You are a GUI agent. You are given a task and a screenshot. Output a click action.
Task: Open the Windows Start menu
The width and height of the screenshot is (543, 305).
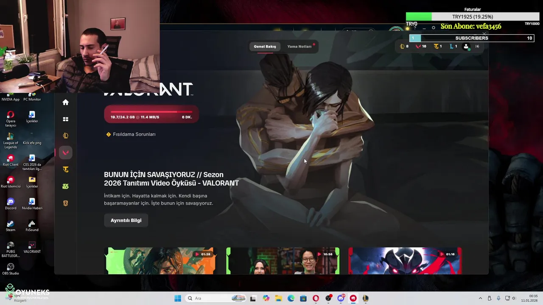(178, 298)
